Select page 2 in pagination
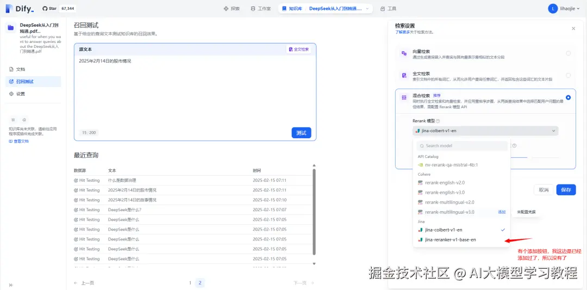The image size is (587, 290). click(x=200, y=283)
